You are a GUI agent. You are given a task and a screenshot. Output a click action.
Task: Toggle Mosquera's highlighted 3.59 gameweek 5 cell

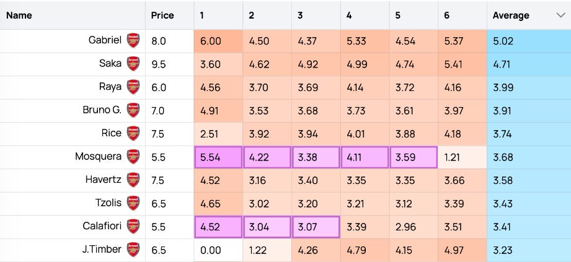coord(414,157)
